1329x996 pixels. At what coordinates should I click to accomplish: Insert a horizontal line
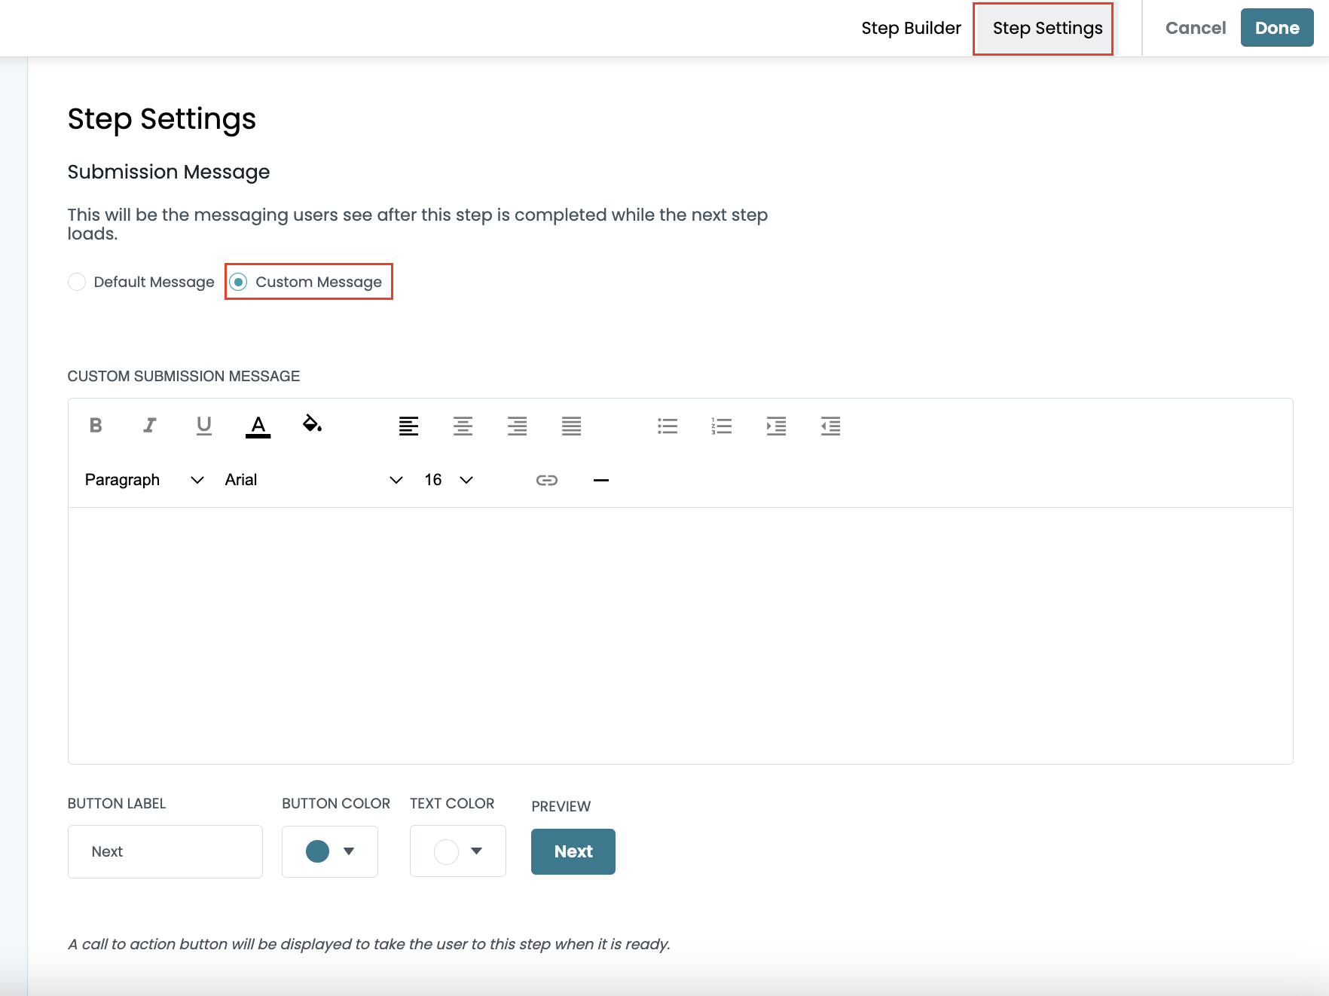click(x=601, y=479)
